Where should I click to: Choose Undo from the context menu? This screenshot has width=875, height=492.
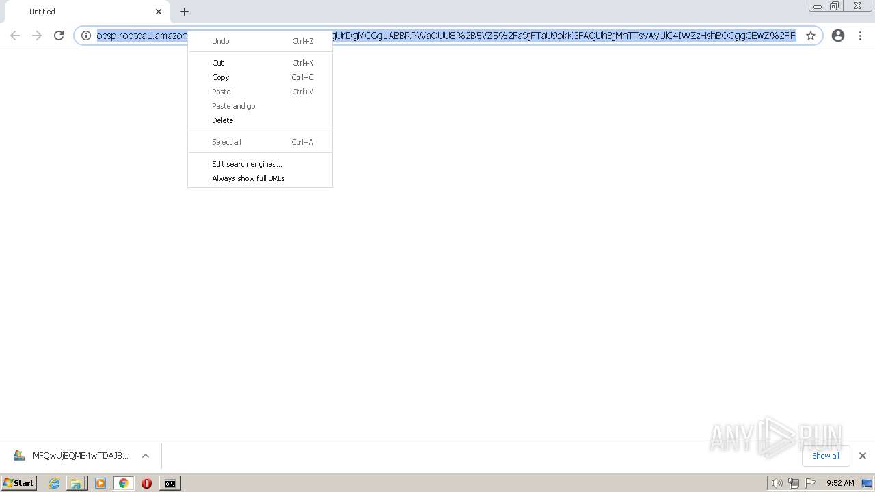260,41
